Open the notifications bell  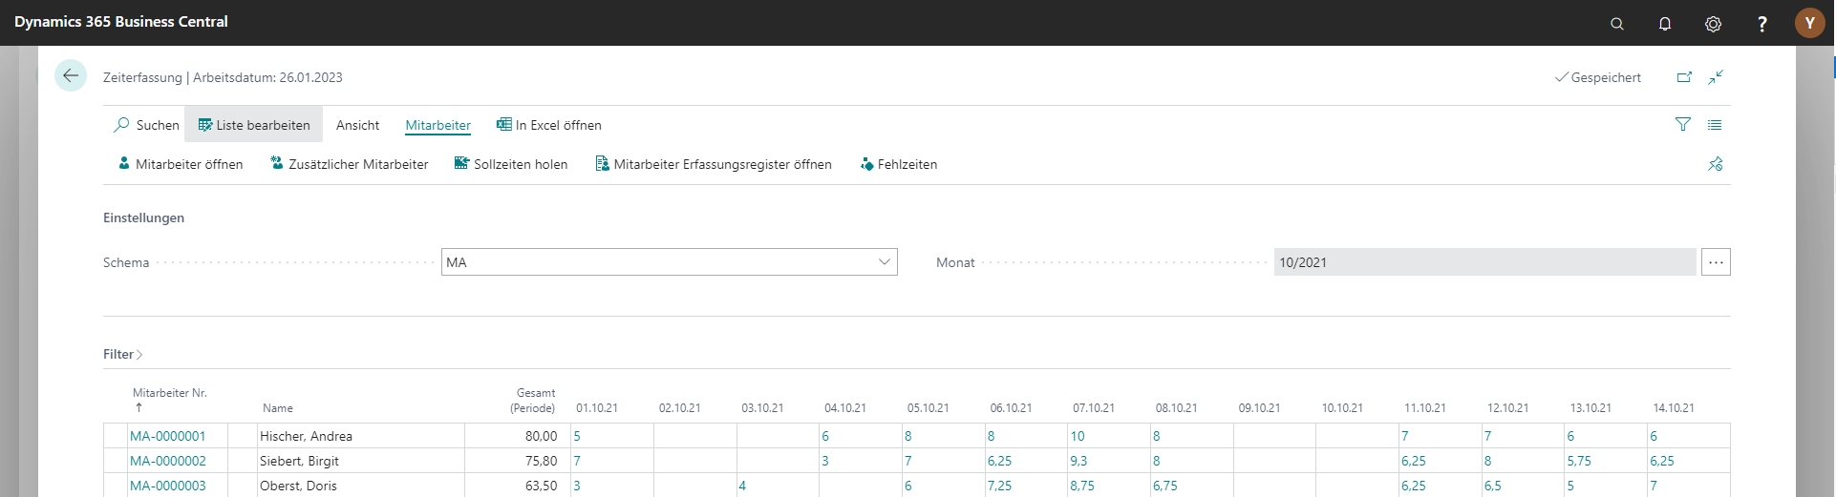tap(1665, 24)
